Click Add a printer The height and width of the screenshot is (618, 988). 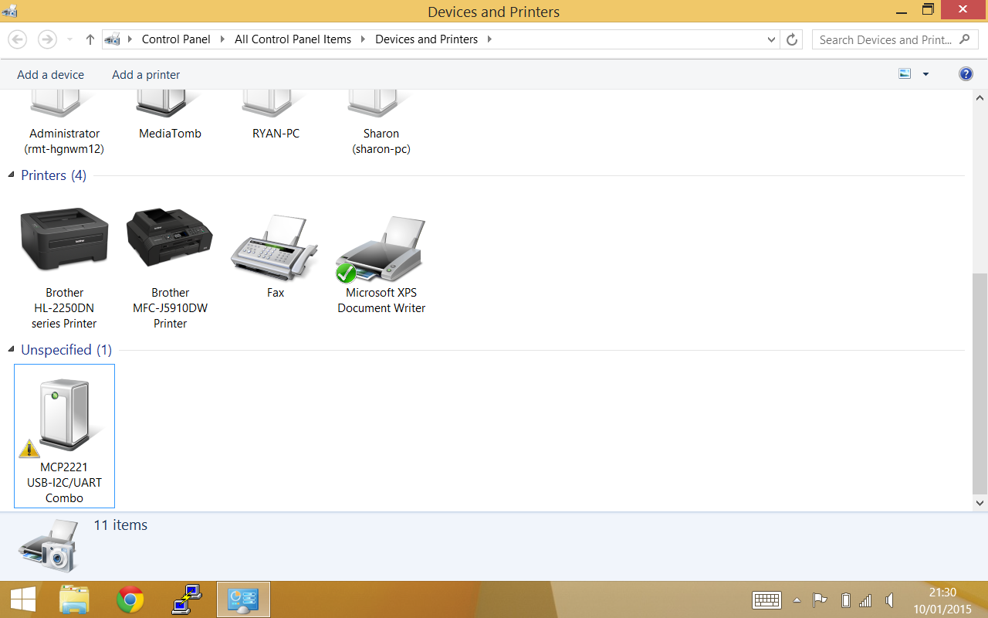click(146, 75)
